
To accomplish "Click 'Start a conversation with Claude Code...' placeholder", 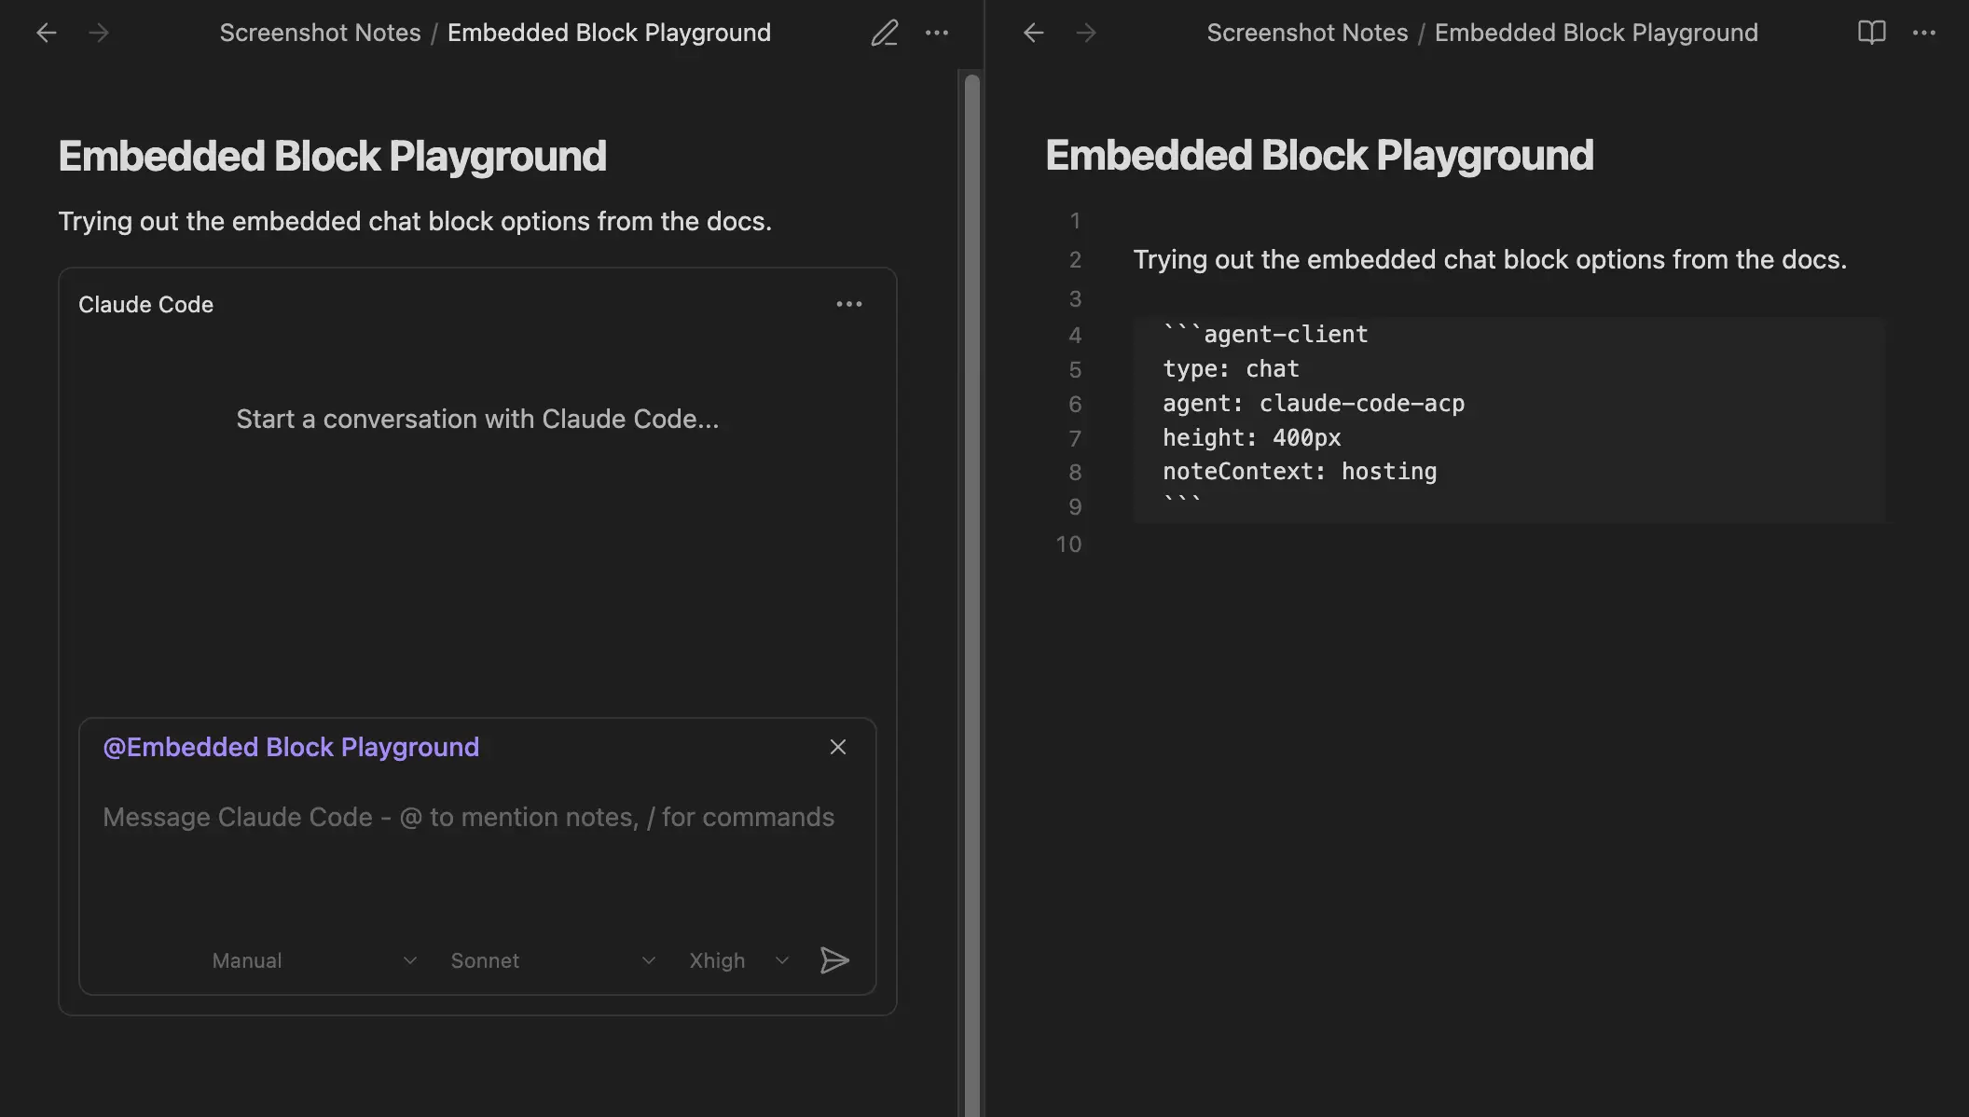I will (x=477, y=419).
